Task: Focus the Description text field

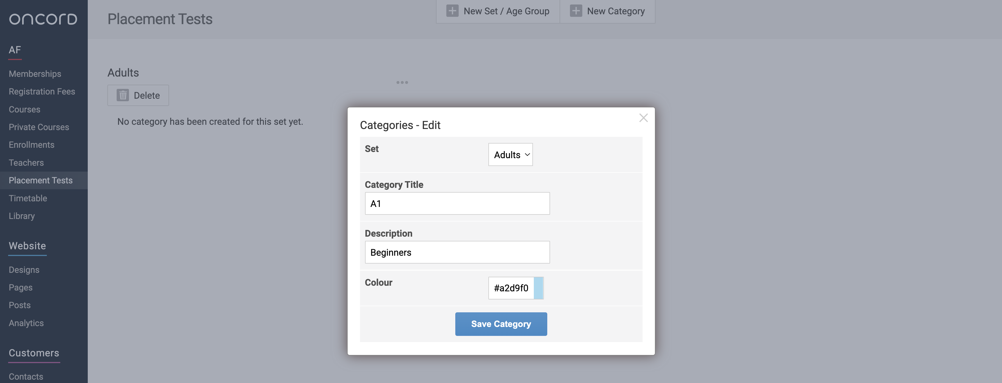Action: pos(457,252)
